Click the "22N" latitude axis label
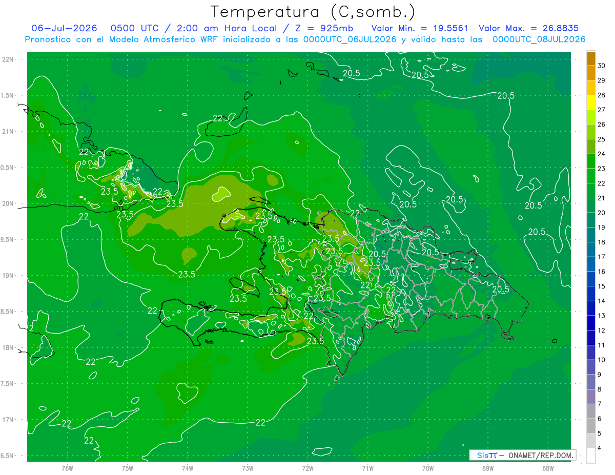The image size is (615, 475). tap(8, 59)
